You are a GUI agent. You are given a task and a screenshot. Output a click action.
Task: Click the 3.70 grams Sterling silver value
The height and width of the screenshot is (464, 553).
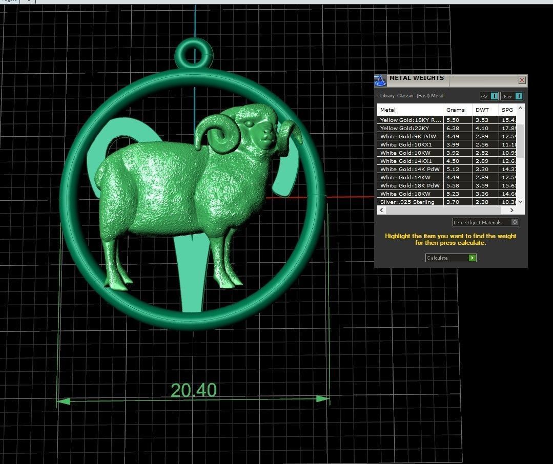pos(453,202)
